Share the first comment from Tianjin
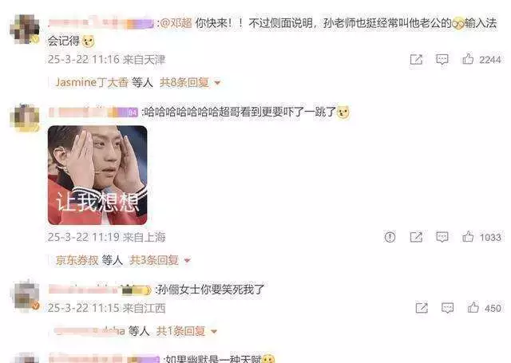Image resolution: width=511 pixels, height=363 pixels. coord(416,60)
